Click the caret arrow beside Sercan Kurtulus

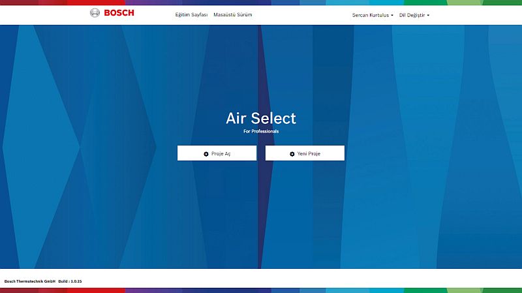[x=392, y=15]
